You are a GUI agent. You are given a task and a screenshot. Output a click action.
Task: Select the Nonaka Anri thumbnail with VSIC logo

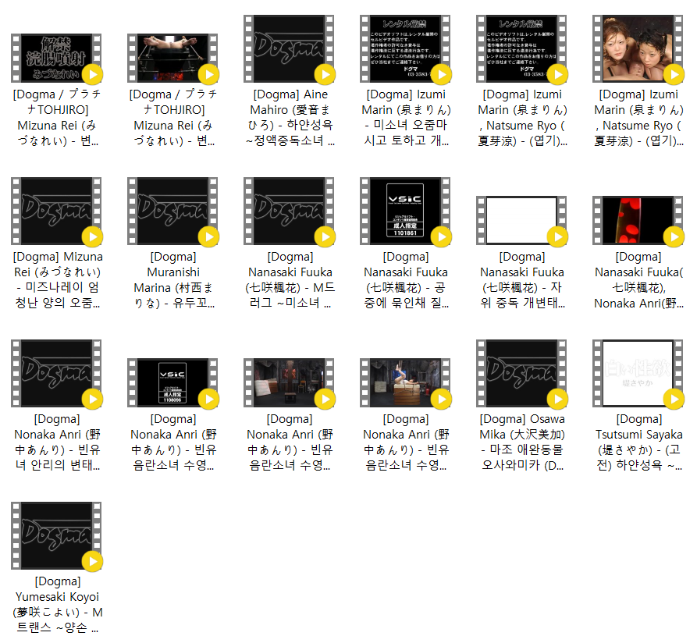pos(172,382)
